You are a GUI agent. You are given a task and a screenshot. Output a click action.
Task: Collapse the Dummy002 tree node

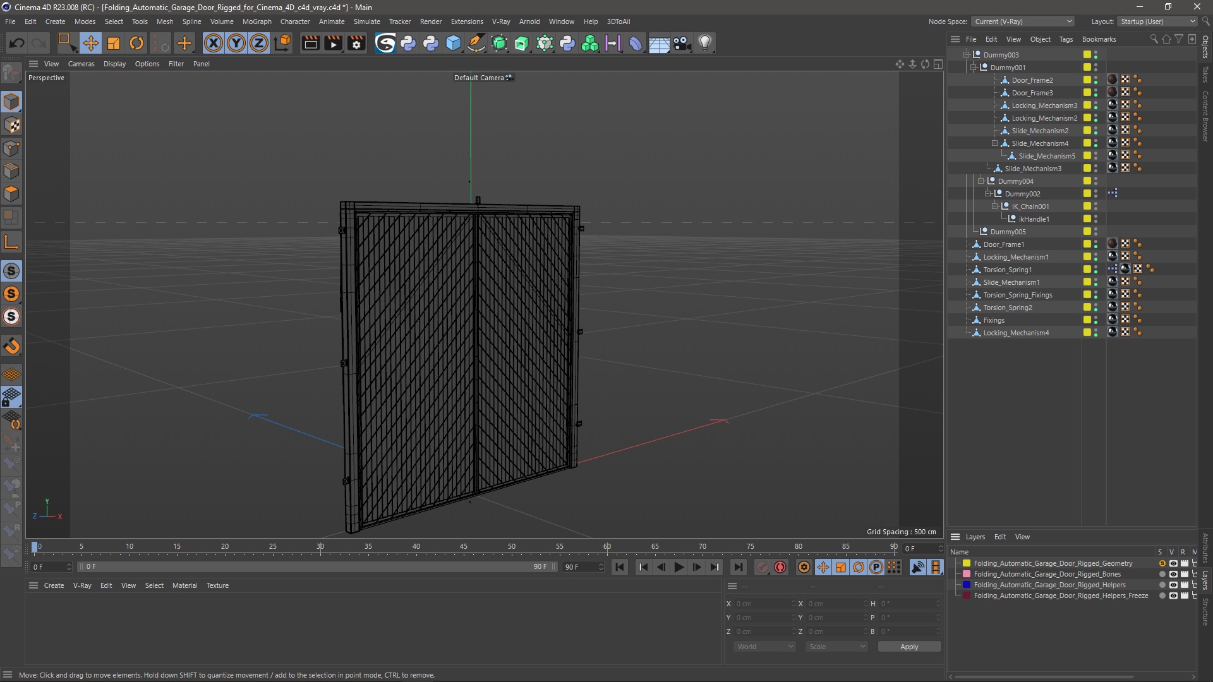pos(987,194)
